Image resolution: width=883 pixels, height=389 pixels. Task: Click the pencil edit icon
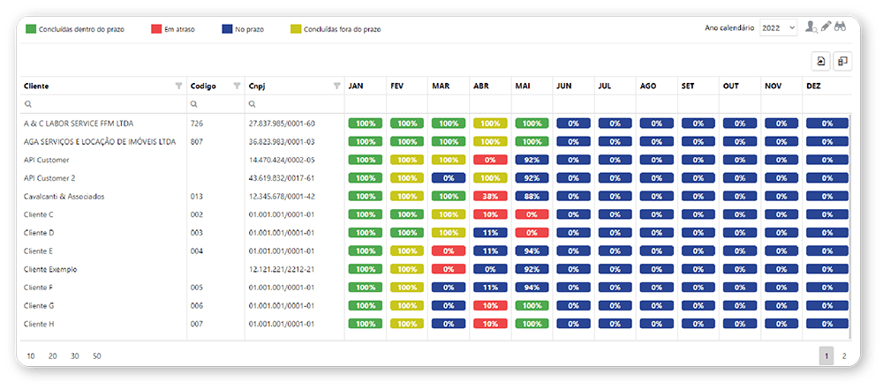pyautogui.click(x=826, y=26)
